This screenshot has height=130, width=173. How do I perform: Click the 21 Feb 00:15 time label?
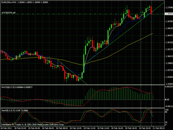tap(159, 128)
